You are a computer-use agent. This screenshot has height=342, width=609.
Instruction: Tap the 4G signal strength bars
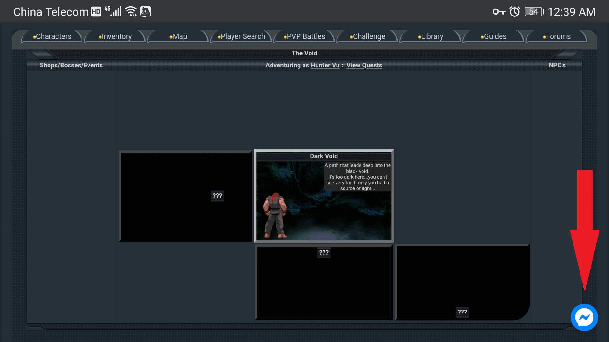[x=113, y=11]
